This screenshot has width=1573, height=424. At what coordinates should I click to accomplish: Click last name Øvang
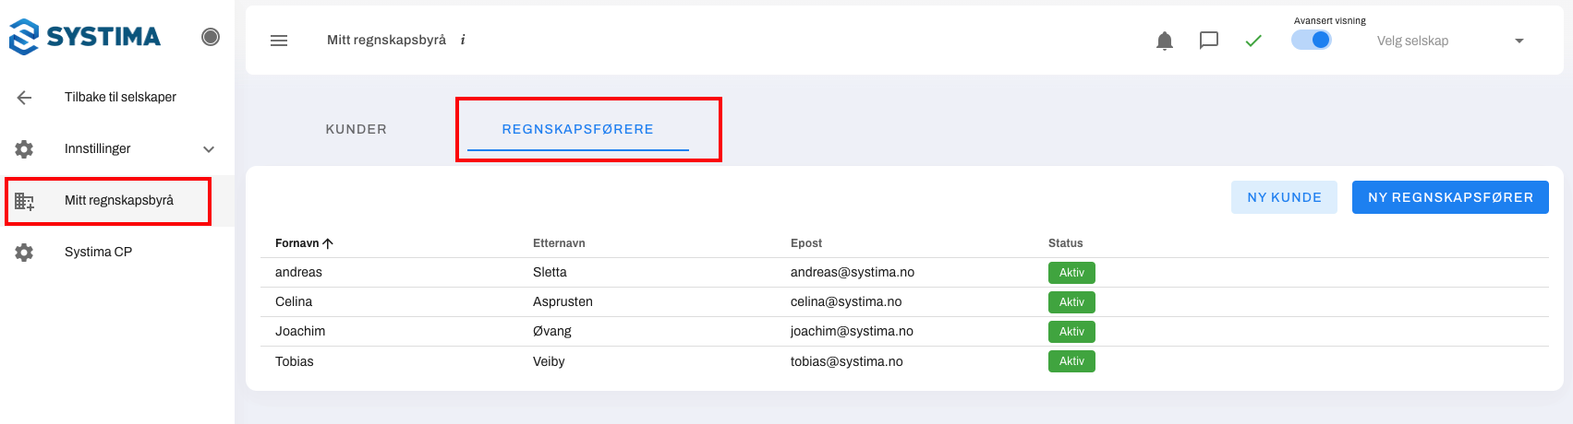tap(552, 331)
